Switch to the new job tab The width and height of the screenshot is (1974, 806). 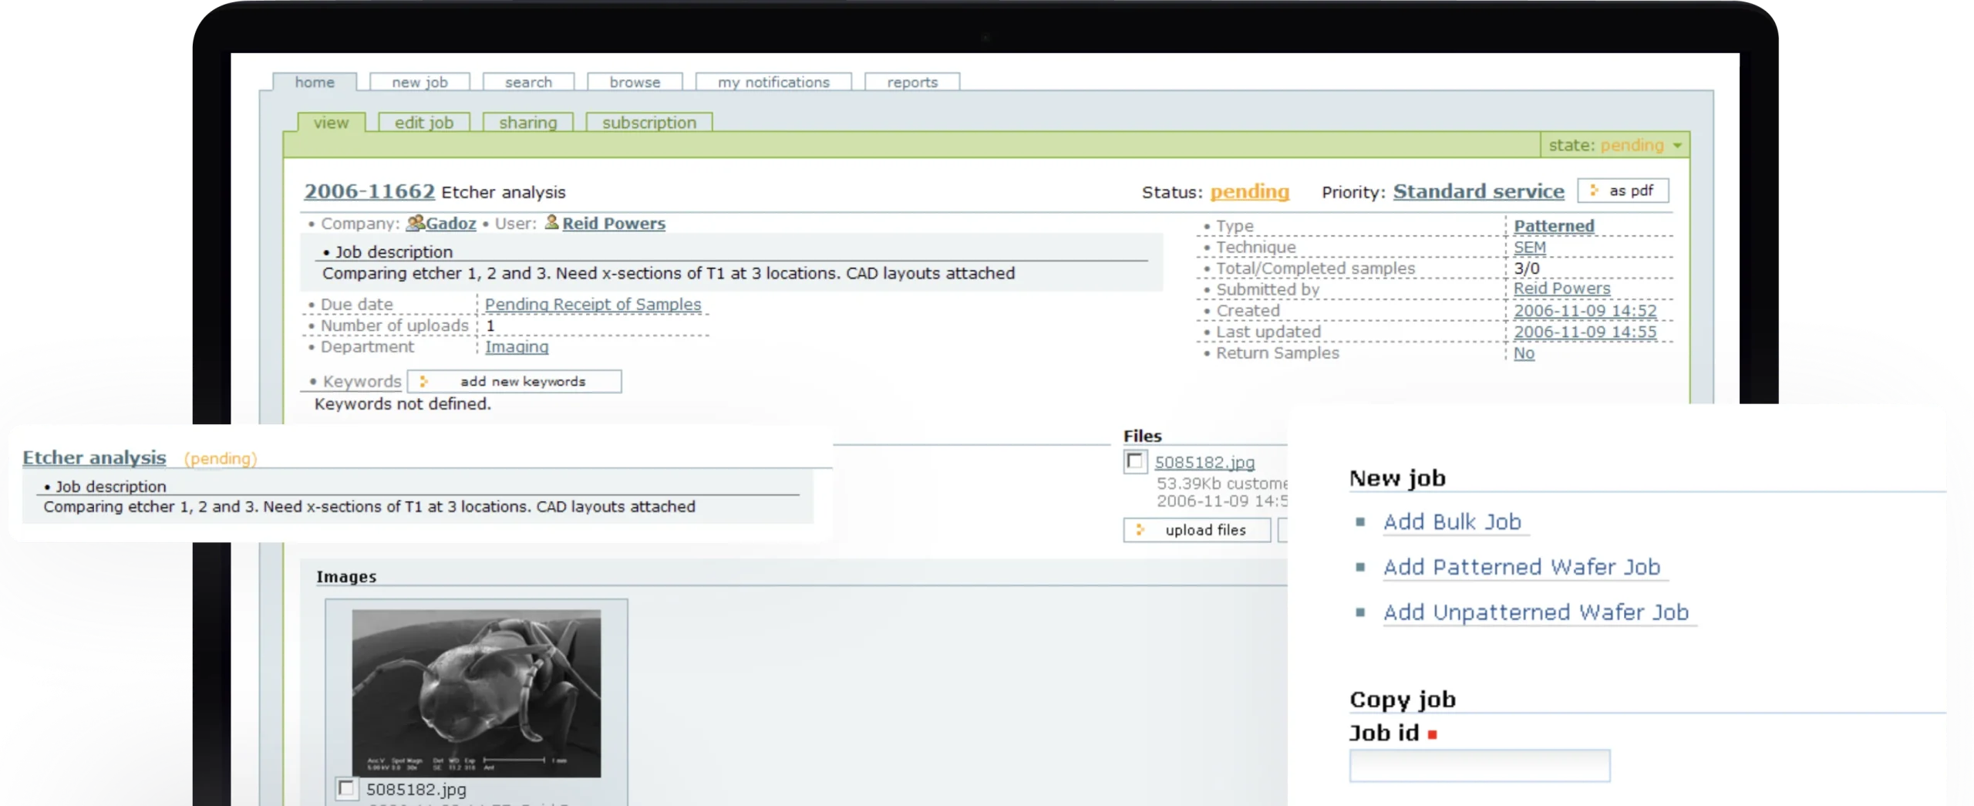pos(419,82)
